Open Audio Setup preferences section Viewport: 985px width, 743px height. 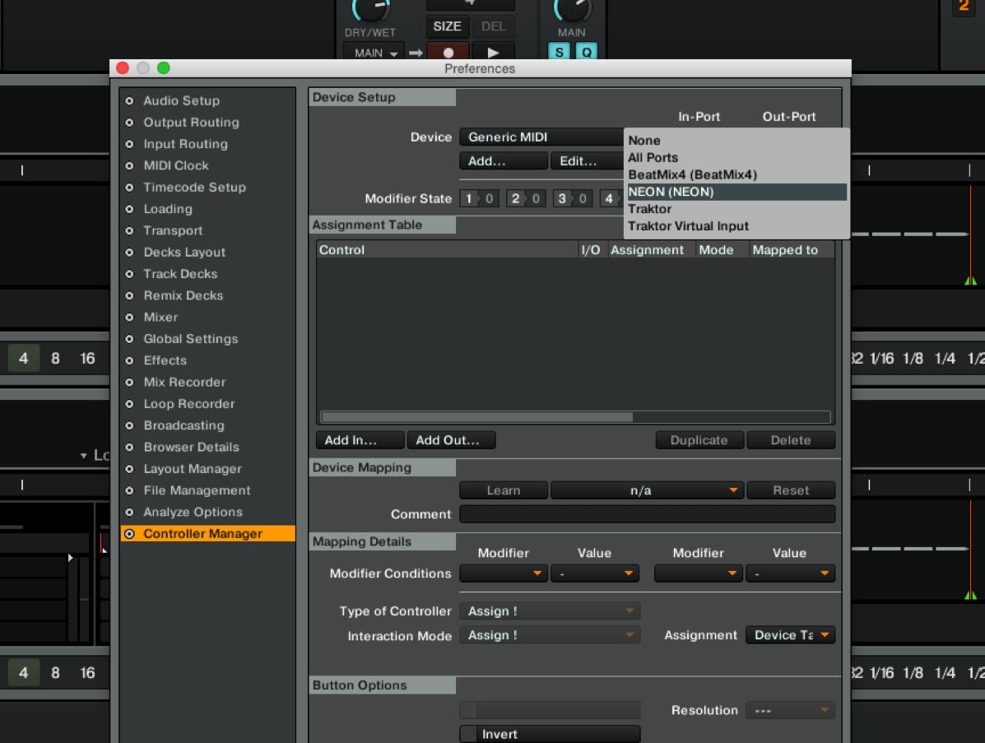click(x=181, y=100)
